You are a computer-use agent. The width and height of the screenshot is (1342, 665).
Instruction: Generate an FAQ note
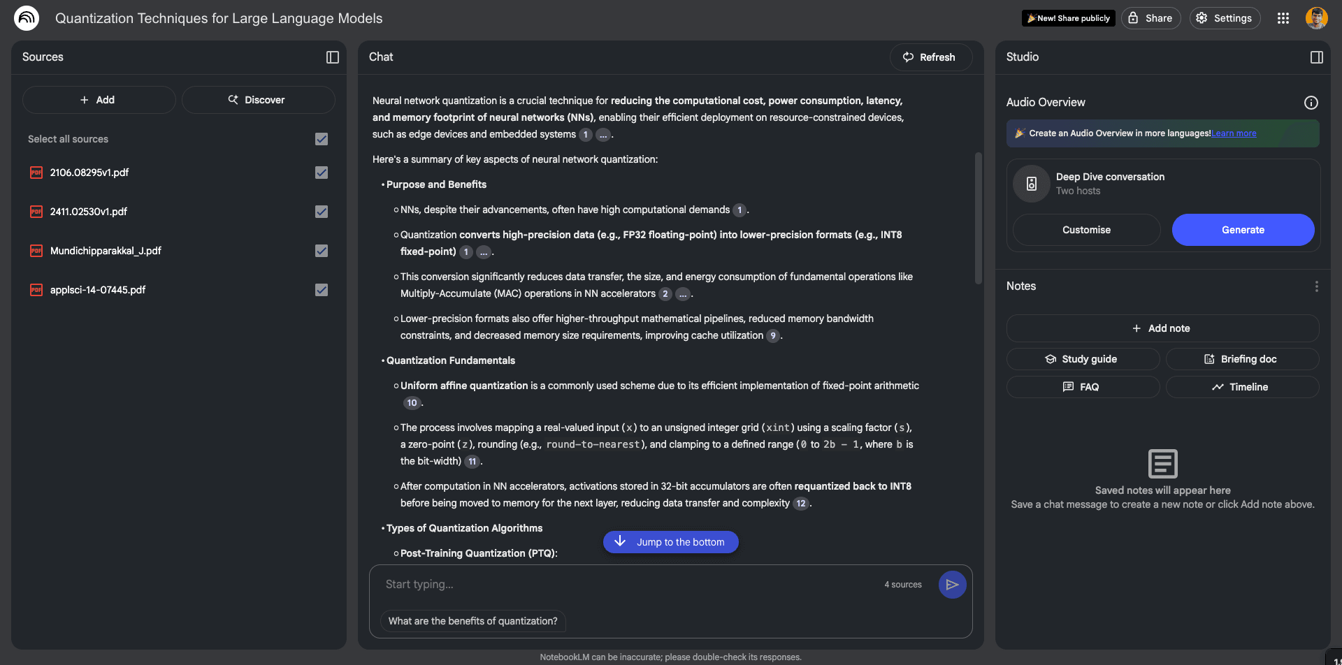(x=1082, y=386)
